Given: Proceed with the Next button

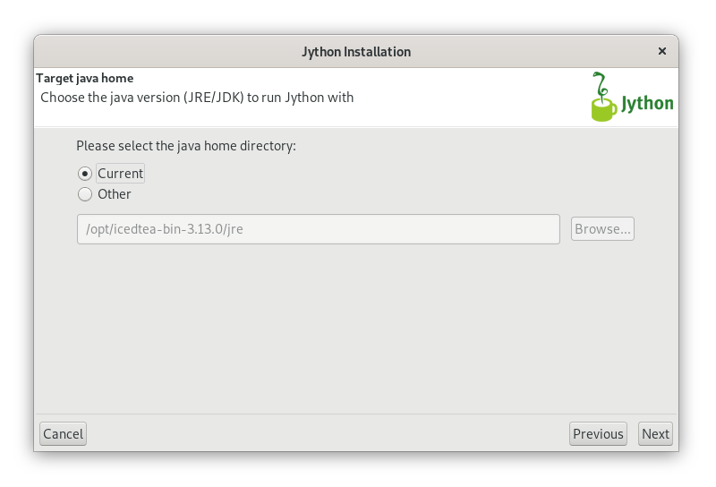Looking at the screenshot, I should pyautogui.click(x=655, y=433).
